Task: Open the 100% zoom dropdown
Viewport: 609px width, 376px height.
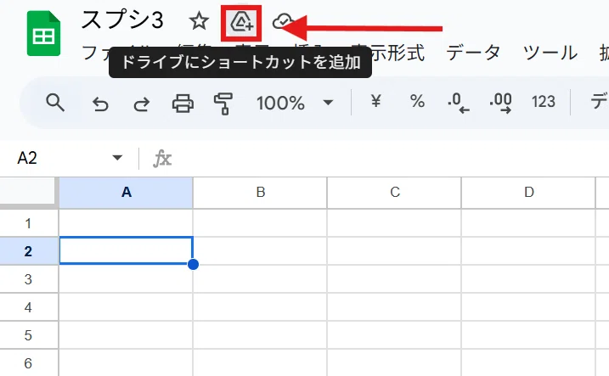Action: tap(294, 103)
